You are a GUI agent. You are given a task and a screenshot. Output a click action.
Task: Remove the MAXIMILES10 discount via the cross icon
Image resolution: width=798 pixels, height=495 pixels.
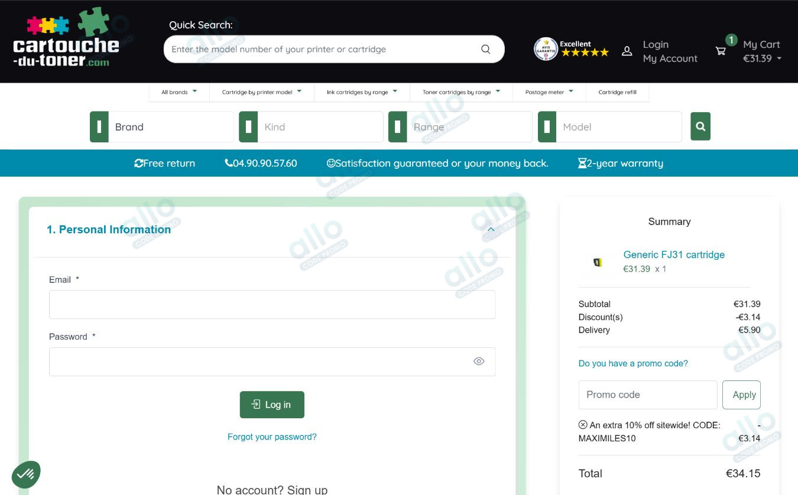point(582,424)
